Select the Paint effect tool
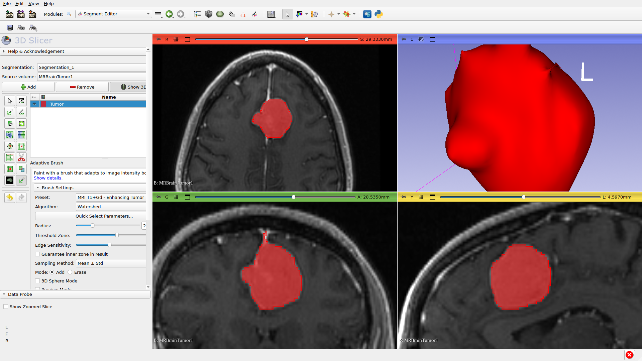The image size is (642, 361). [9, 112]
